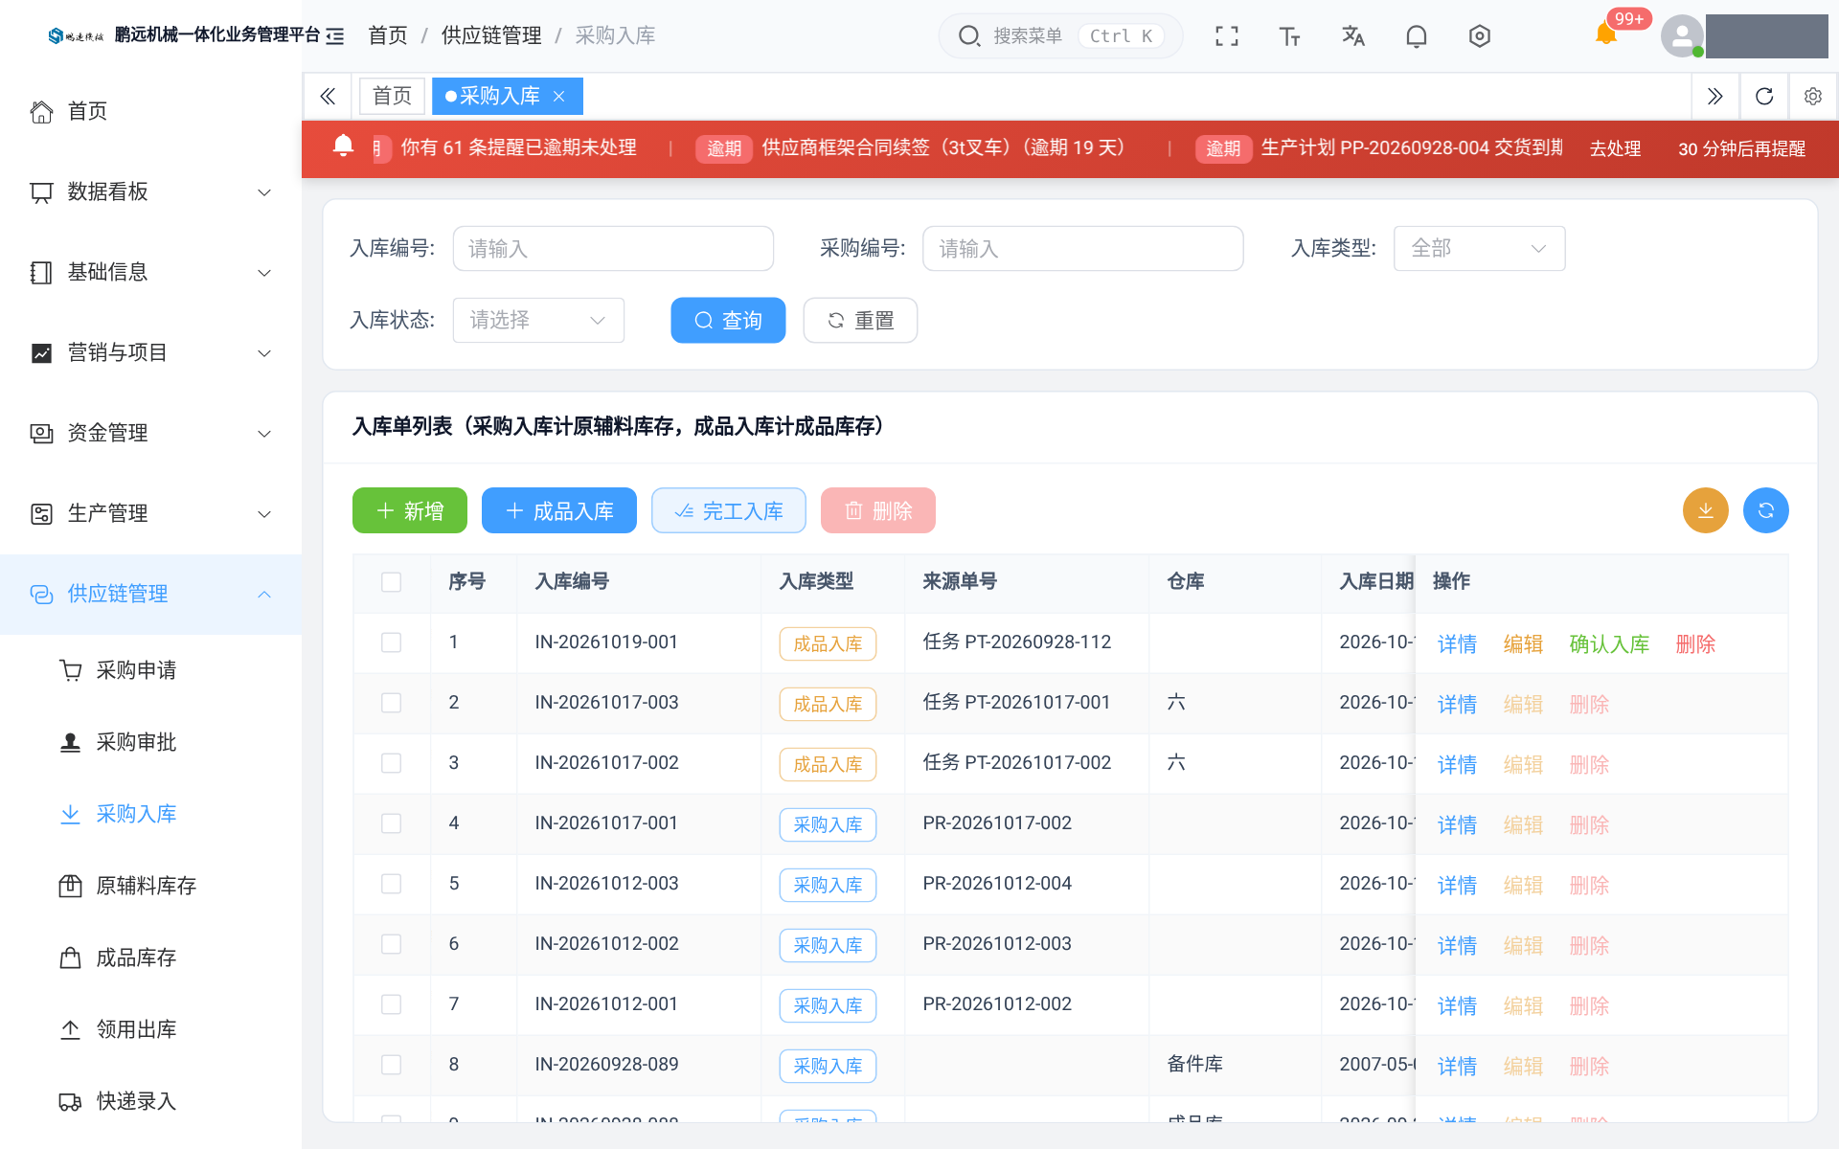Click 去处理 in the red alert banner
Screen dimensions: 1839x1149
pyautogui.click(x=1615, y=148)
